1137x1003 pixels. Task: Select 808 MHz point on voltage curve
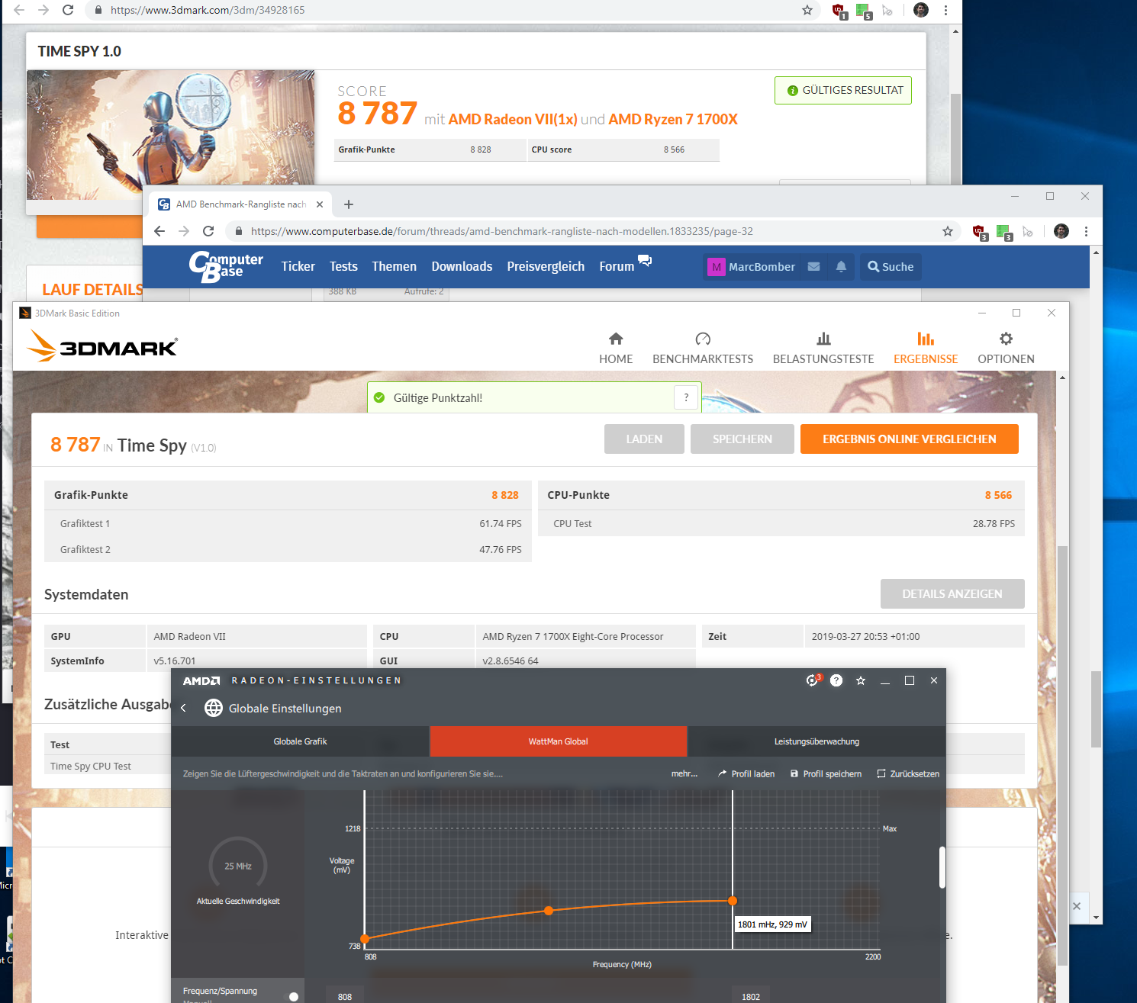tap(365, 939)
